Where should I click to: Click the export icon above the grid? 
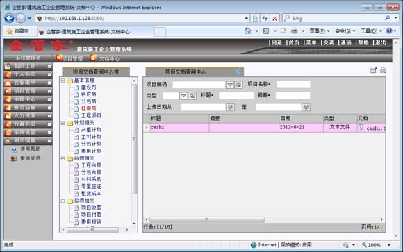click(x=373, y=70)
